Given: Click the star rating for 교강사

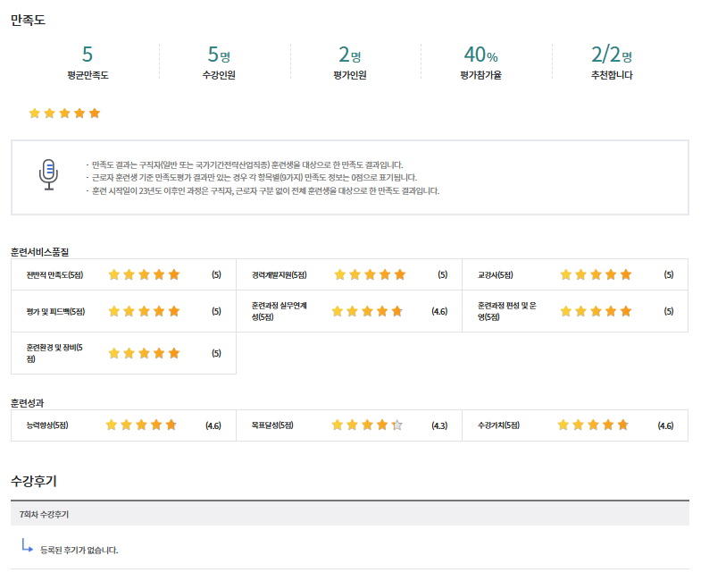Looking at the screenshot, I should click(x=596, y=274).
